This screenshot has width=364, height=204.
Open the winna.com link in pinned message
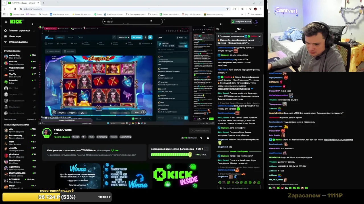(x=238, y=43)
